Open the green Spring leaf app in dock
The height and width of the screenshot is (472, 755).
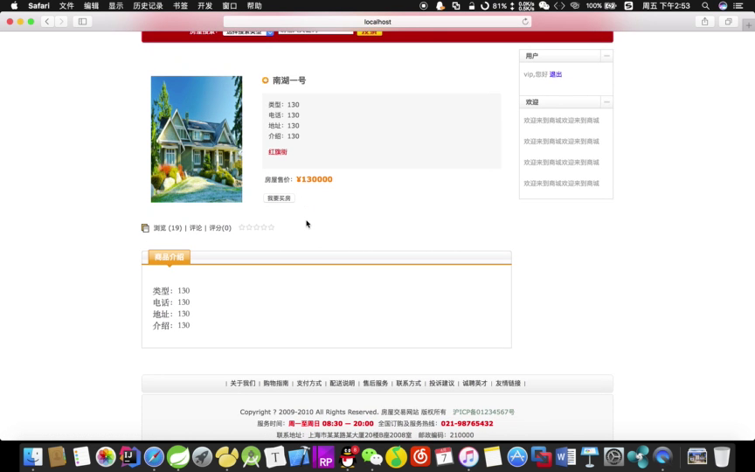point(178,456)
